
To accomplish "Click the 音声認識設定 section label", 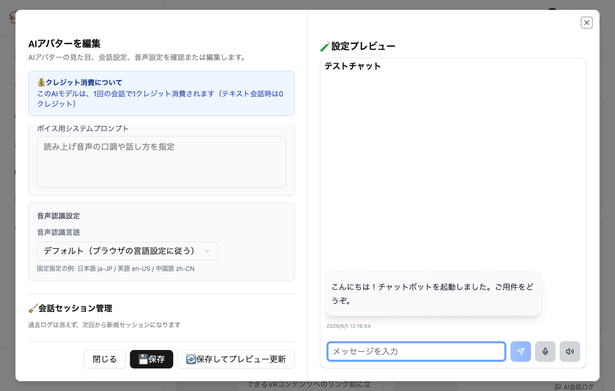I will (x=58, y=216).
